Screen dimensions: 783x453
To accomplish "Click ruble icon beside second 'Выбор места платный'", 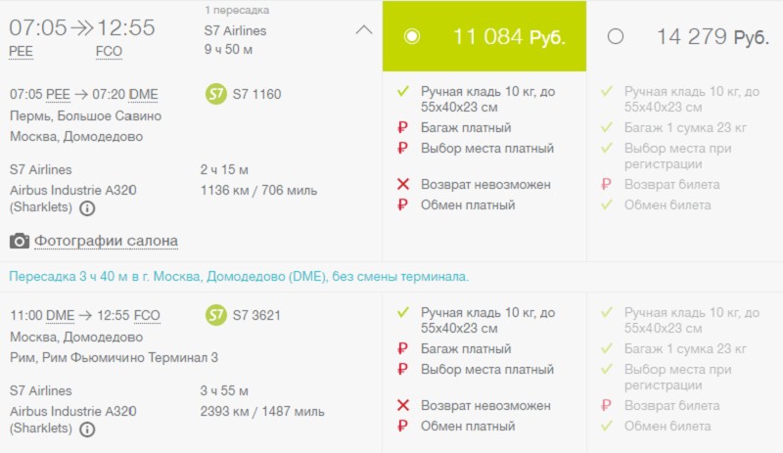I will 402,369.
